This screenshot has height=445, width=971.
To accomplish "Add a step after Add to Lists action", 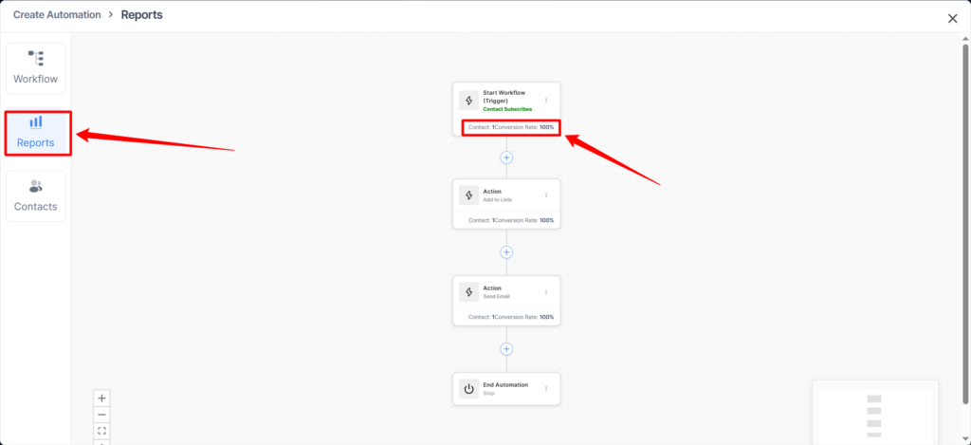I will coord(506,252).
